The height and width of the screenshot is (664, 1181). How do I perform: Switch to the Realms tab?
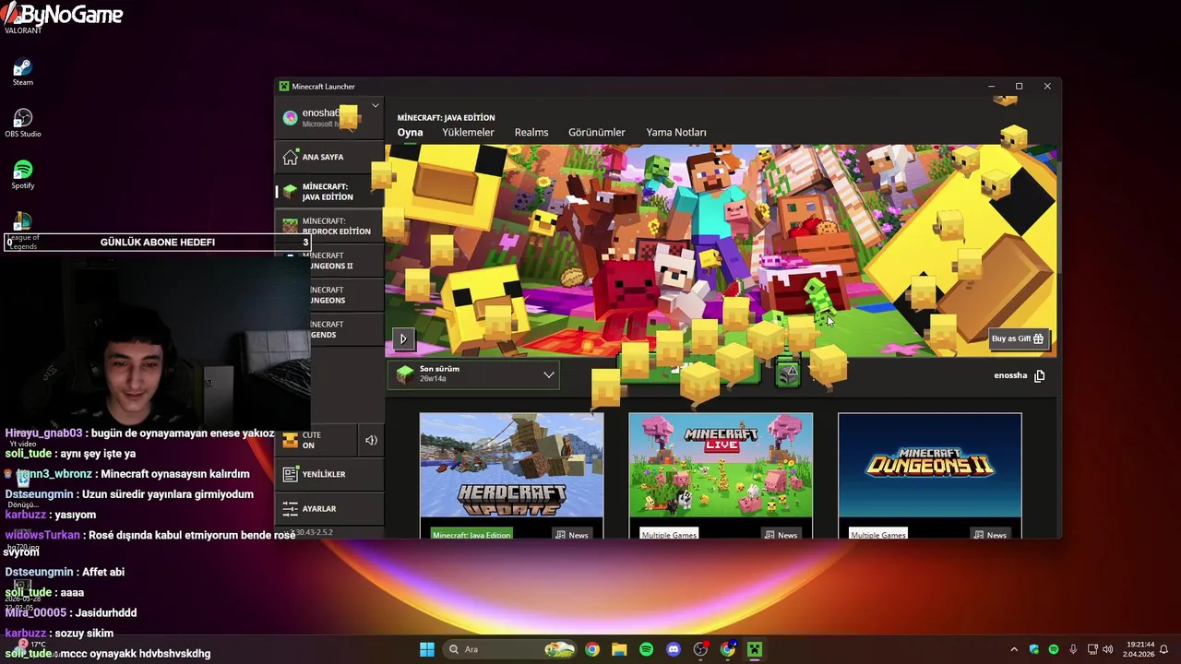pyautogui.click(x=531, y=133)
